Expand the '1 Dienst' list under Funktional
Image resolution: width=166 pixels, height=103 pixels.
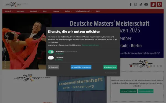click(x=59, y=60)
